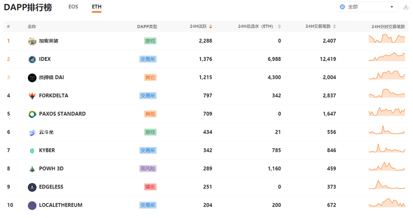View the FORKDELTA sparkline chart
This screenshot has height=218, width=413.
pyautogui.click(x=387, y=93)
